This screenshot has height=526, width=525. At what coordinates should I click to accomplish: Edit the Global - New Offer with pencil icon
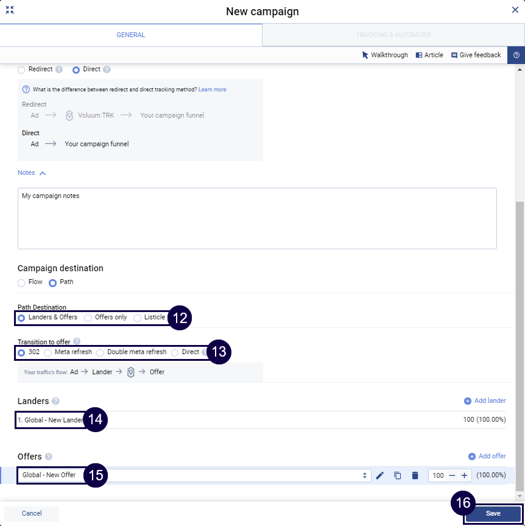[x=380, y=475]
